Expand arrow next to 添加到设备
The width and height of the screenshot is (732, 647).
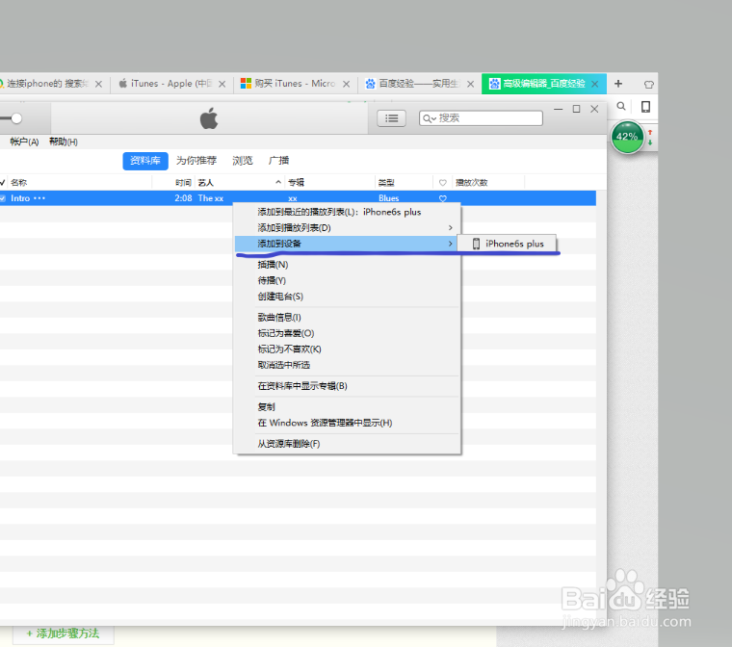click(x=451, y=244)
